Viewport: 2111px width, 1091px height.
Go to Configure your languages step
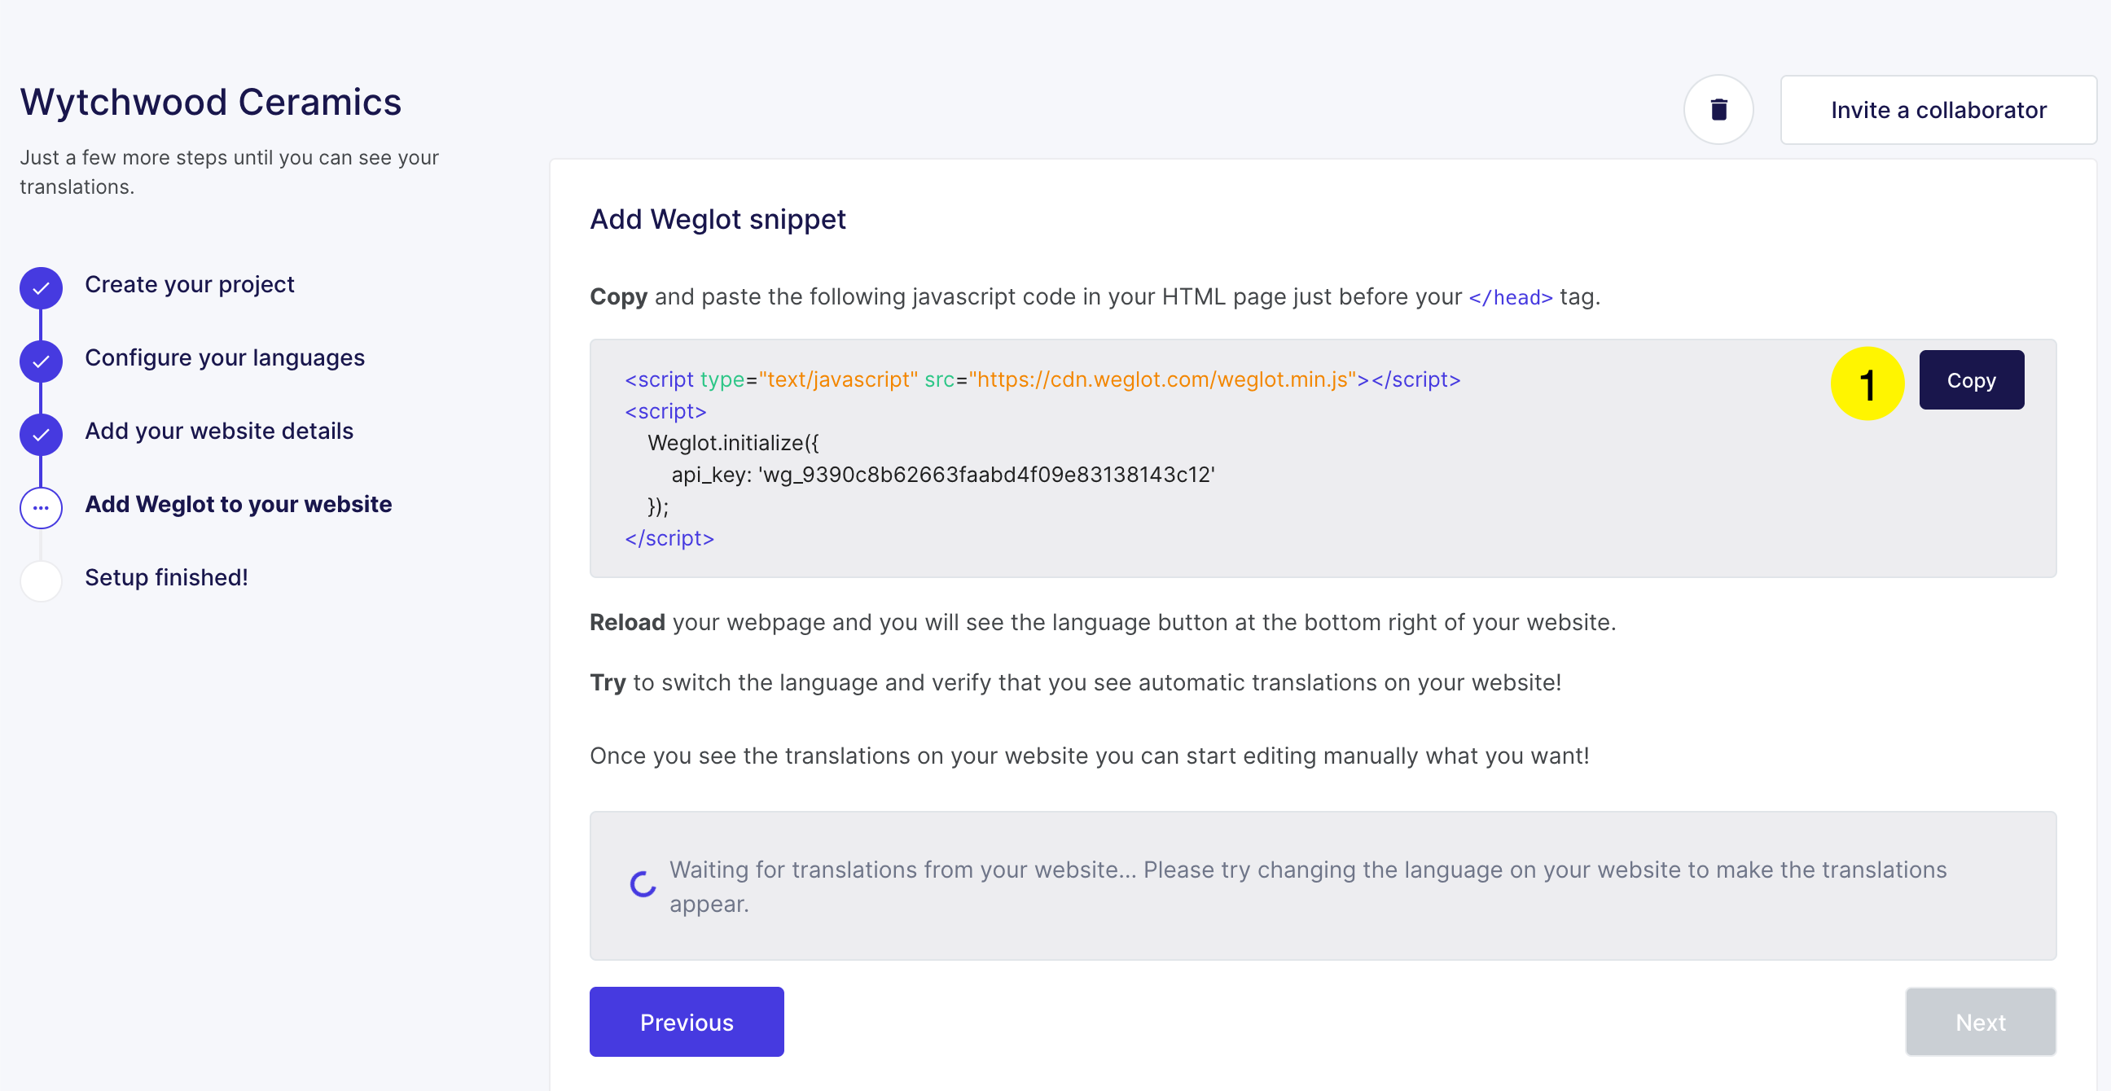[225, 358]
